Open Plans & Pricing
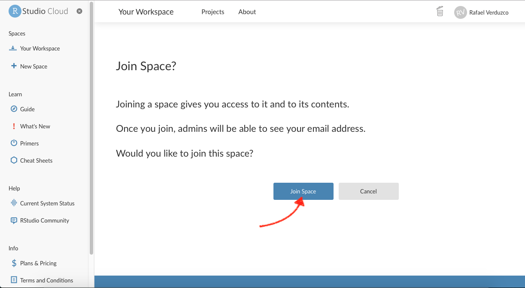 pyautogui.click(x=38, y=263)
